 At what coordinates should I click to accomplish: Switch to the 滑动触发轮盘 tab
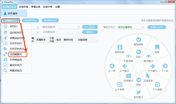pos(9,7)
